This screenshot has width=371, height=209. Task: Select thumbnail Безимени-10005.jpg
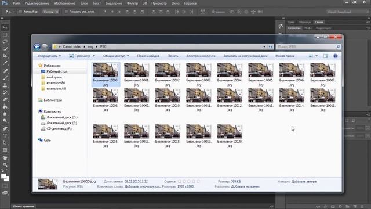tap(261, 75)
